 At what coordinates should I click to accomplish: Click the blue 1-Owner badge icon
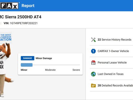(x=93, y=51)
